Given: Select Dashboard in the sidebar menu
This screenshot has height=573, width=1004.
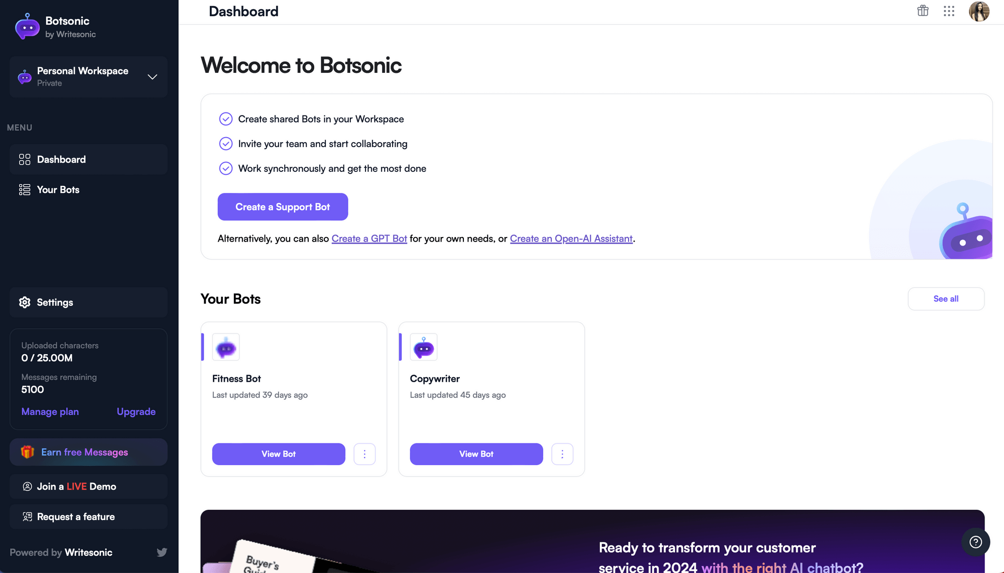Looking at the screenshot, I should point(88,160).
